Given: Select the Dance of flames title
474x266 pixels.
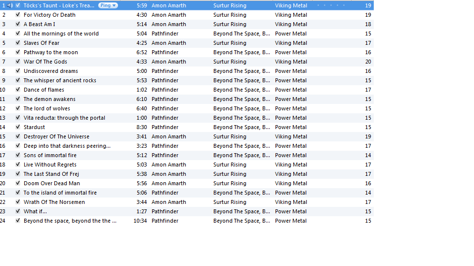Looking at the screenshot, I should point(44,90).
